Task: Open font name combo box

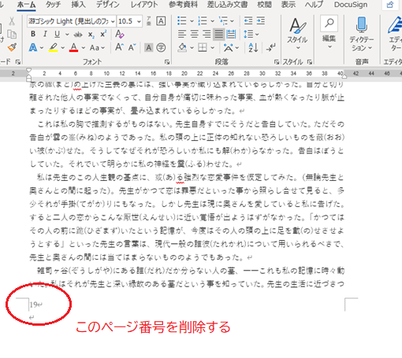Action: point(72,21)
